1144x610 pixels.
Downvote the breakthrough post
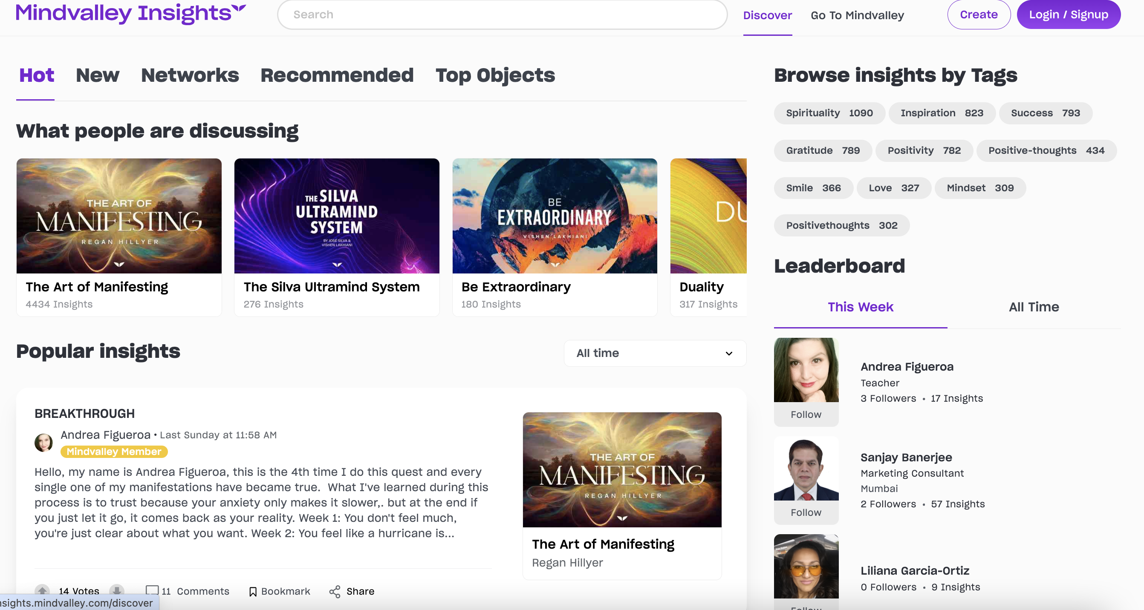[x=117, y=591]
